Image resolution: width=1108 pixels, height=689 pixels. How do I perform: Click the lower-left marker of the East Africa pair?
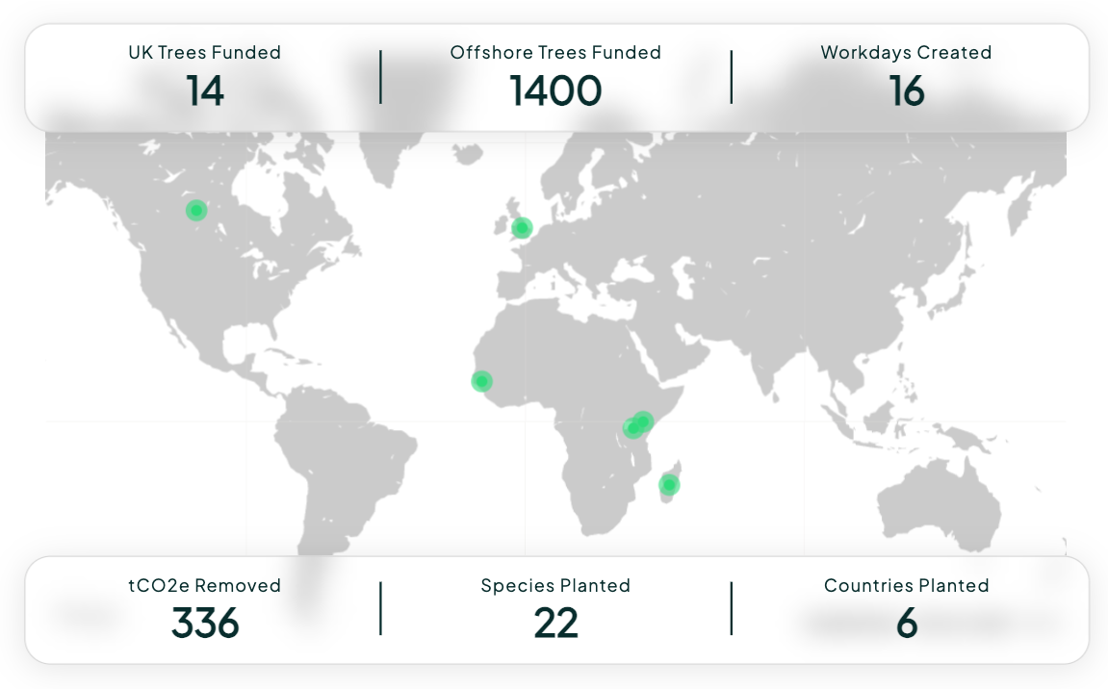pos(631,429)
